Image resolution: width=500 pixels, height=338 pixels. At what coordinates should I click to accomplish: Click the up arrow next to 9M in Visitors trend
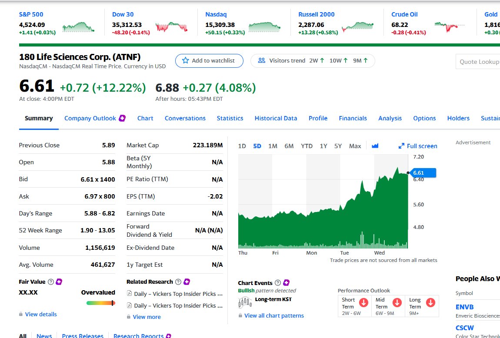[x=365, y=60]
